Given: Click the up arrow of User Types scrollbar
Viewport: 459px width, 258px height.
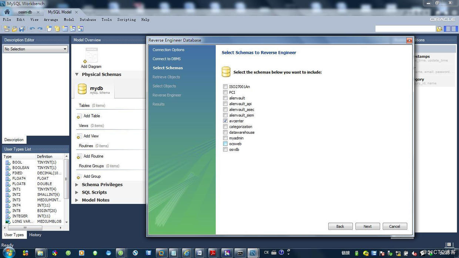Looking at the screenshot, I should (x=66, y=157).
